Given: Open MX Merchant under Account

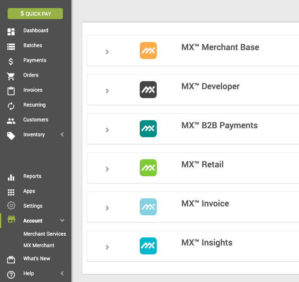Looking at the screenshot, I should coord(39,245).
